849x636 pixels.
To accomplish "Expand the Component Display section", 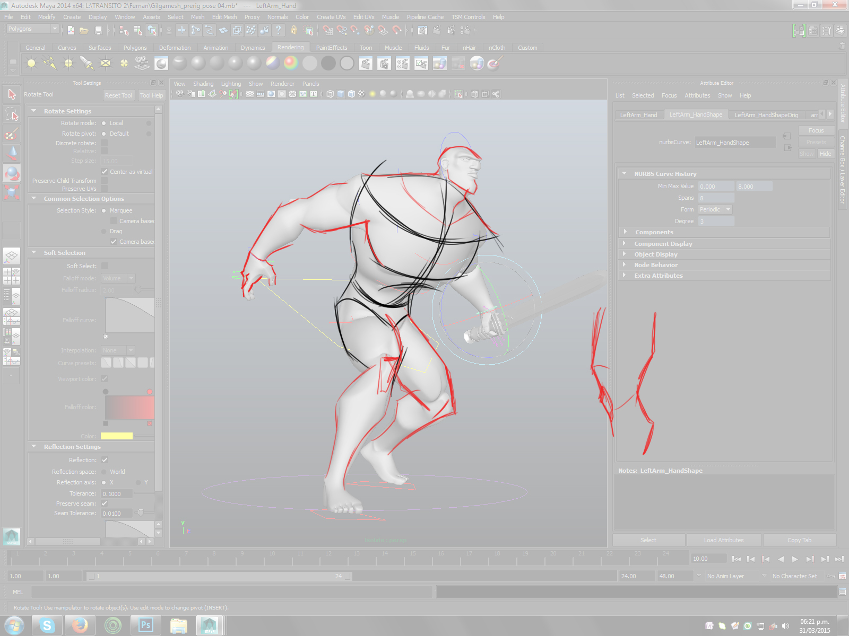I will pos(625,244).
